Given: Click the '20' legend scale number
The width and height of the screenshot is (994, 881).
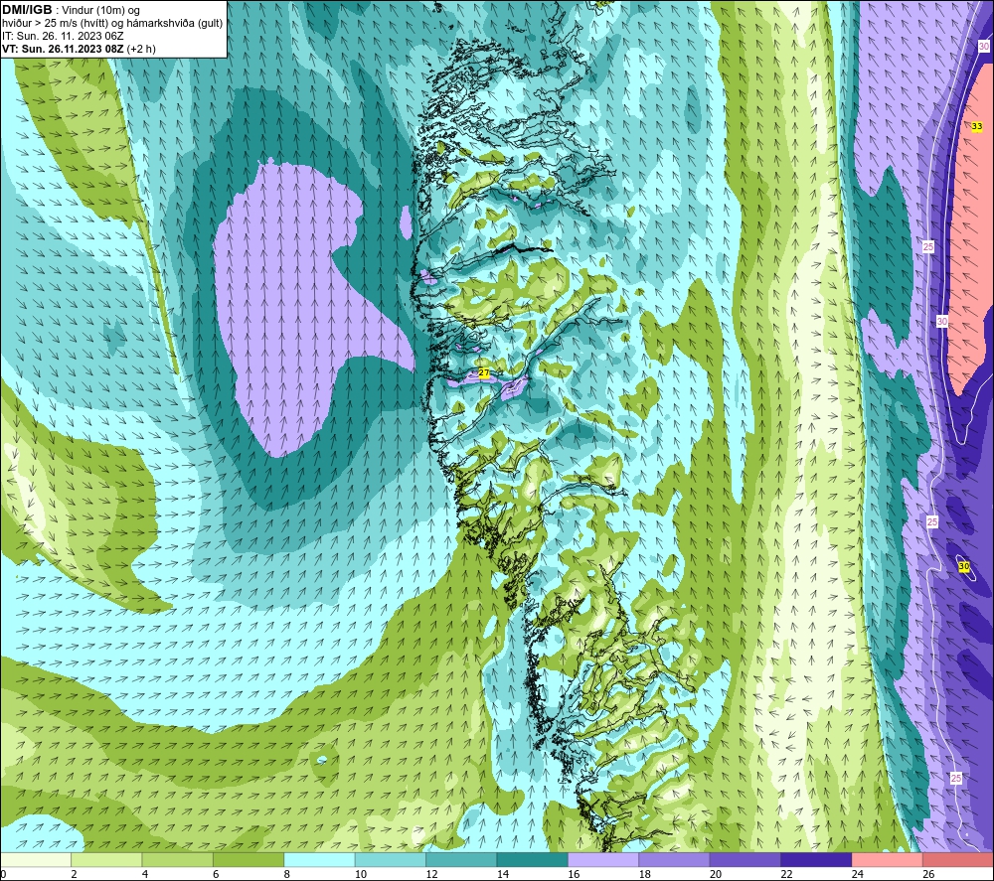Looking at the screenshot, I should [716, 874].
